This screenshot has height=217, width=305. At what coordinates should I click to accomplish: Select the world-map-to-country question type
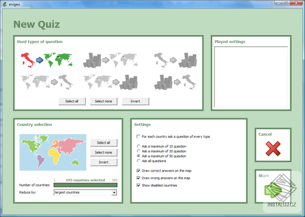[47, 82]
